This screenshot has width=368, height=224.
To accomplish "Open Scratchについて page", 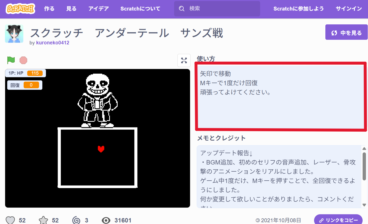I will (x=140, y=9).
